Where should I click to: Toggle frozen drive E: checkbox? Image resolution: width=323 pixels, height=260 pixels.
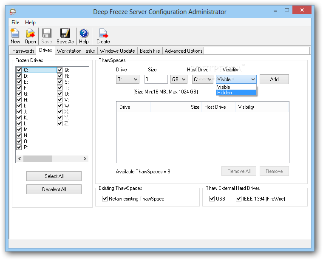(19, 82)
